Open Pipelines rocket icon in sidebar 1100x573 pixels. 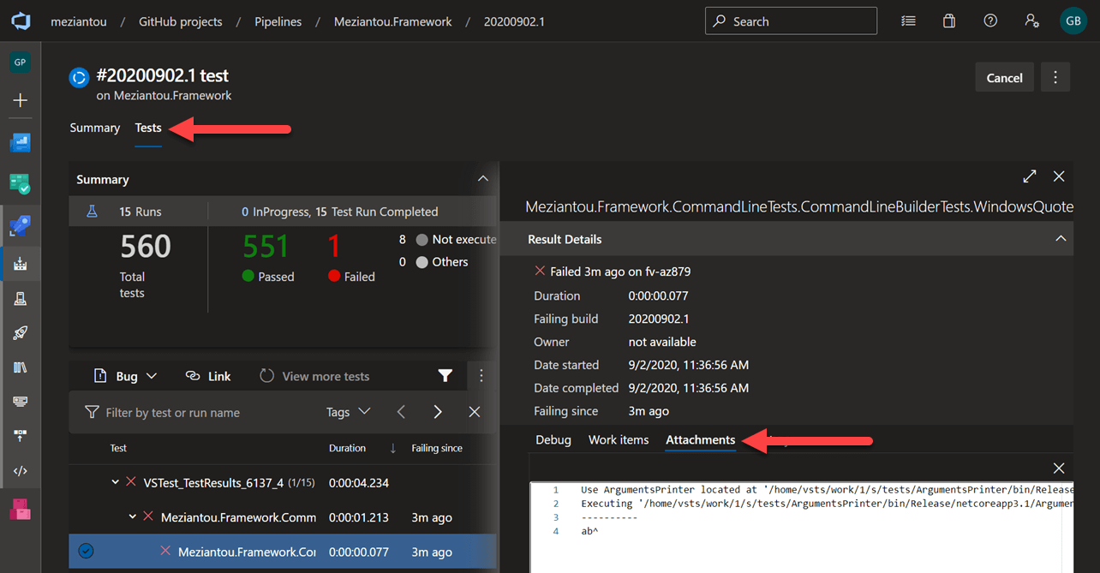click(x=20, y=227)
